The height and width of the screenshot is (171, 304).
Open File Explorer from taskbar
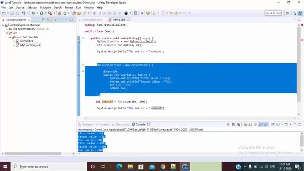tap(130, 167)
